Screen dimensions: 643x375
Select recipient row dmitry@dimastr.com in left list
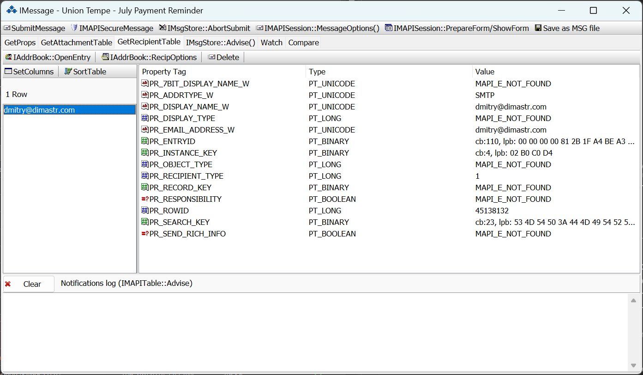pyautogui.click(x=69, y=110)
